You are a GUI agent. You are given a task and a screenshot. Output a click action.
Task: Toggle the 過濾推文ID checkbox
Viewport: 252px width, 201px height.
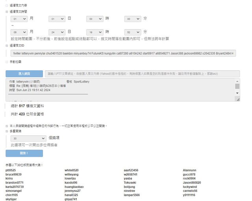tap(7, 45)
